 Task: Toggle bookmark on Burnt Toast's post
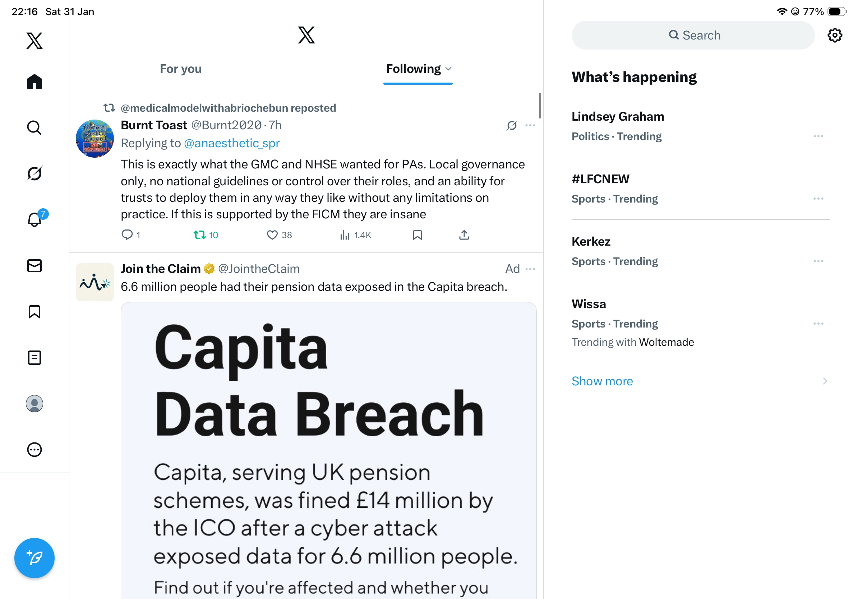pos(418,235)
